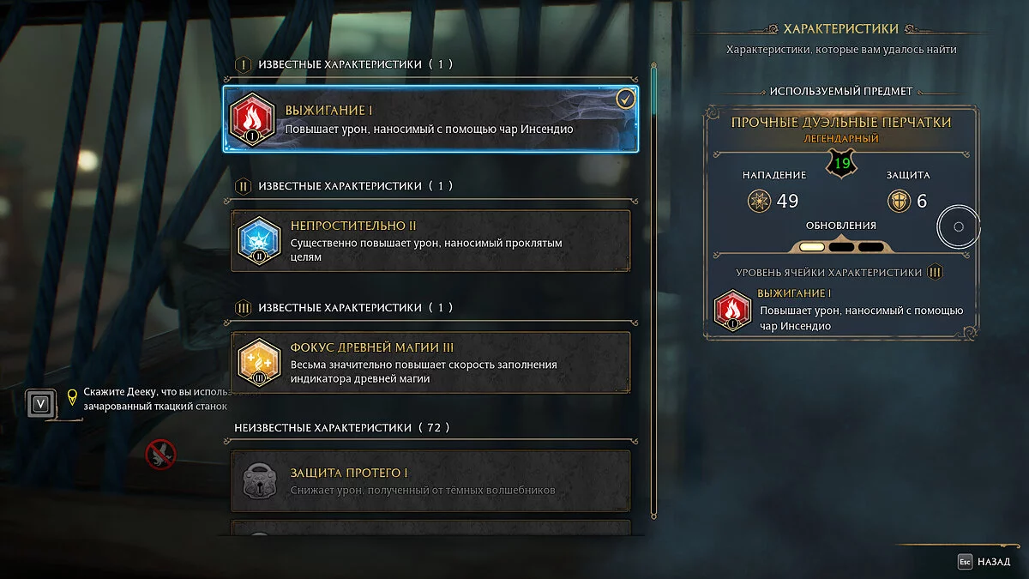Click the Выжигание I icon in gear panel
The height and width of the screenshot is (579, 1029).
point(733,311)
